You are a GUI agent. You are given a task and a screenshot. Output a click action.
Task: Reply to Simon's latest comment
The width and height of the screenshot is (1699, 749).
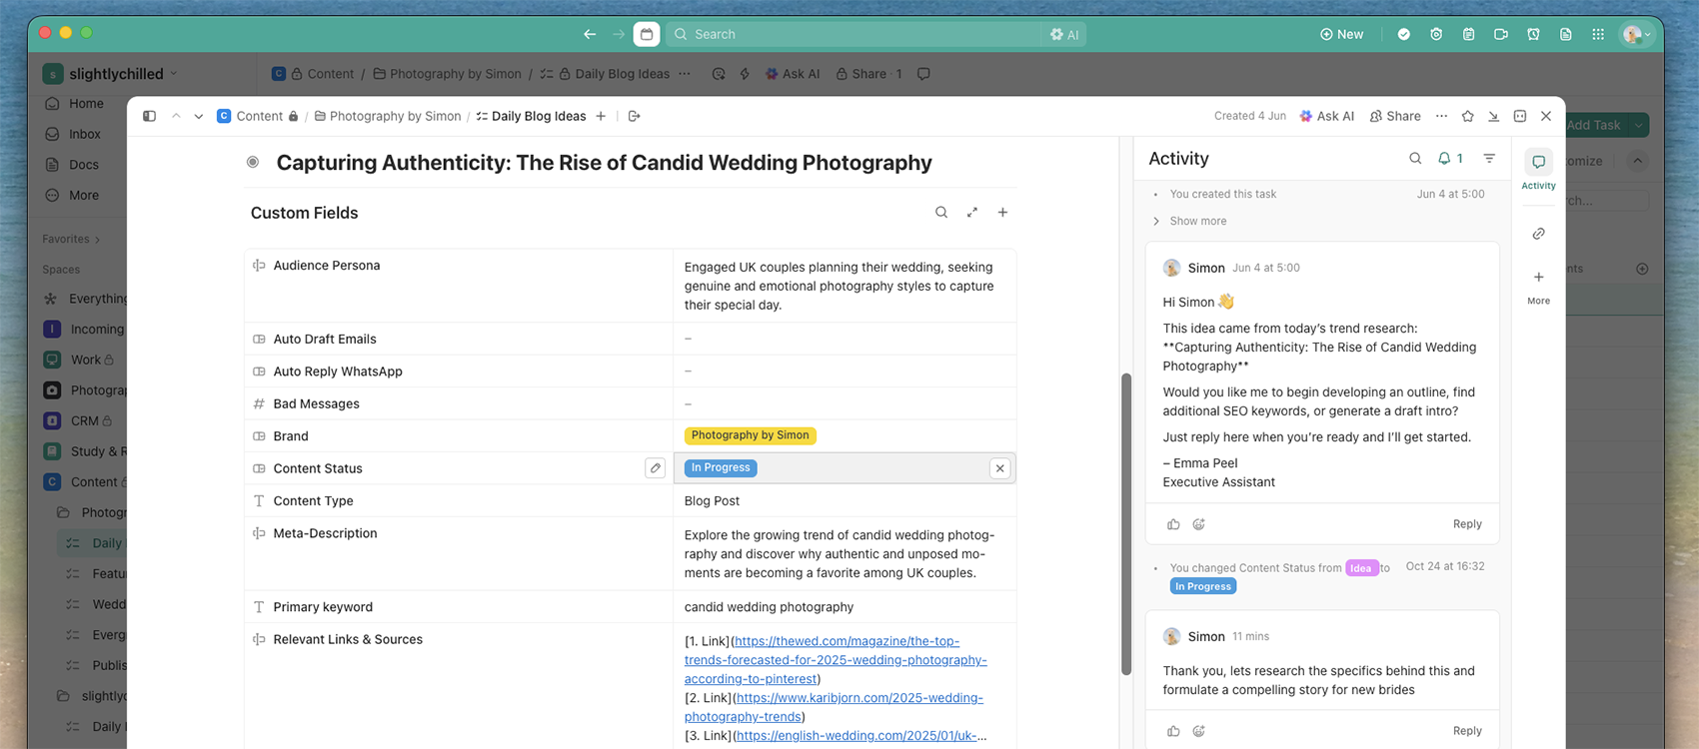[x=1466, y=731]
